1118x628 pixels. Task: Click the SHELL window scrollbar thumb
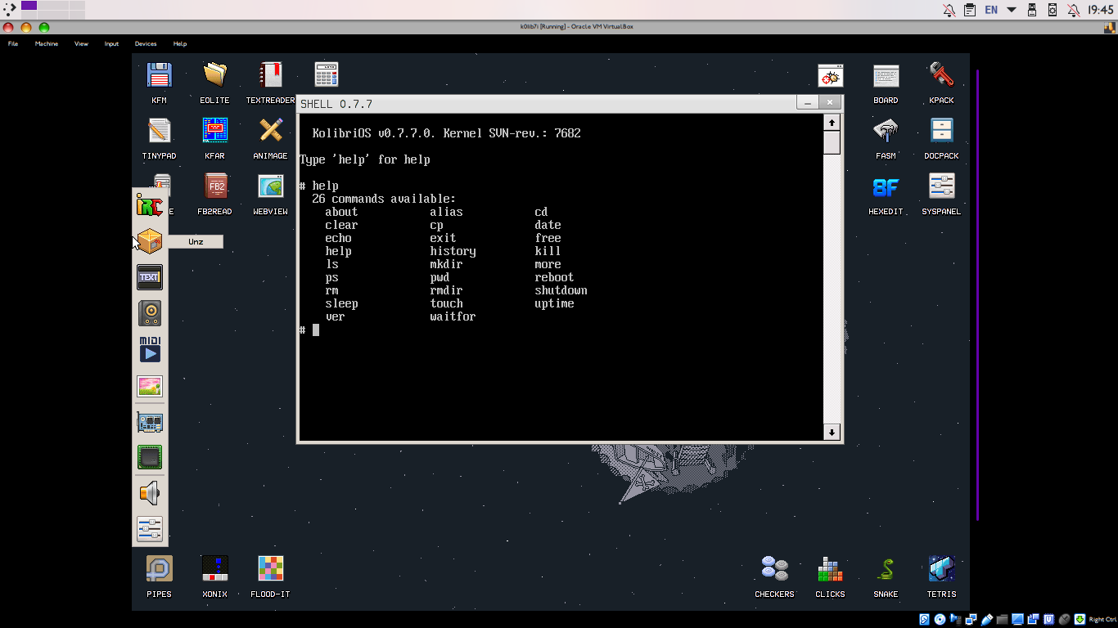(832, 142)
